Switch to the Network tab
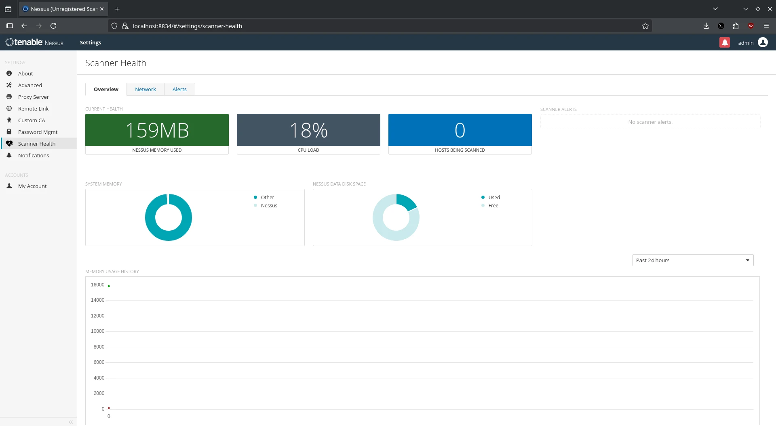Screen dimensions: 776x426 145,89
